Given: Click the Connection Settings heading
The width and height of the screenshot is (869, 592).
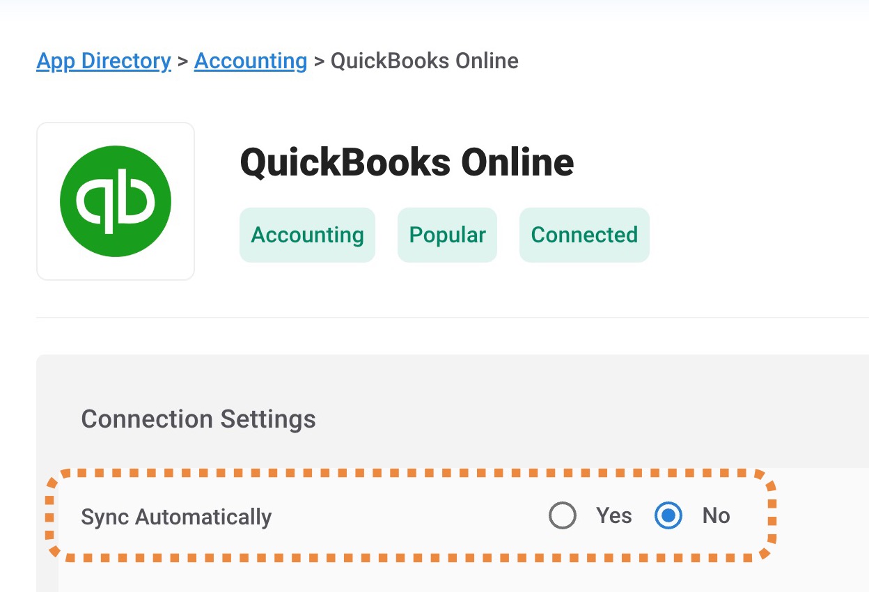Looking at the screenshot, I should (x=198, y=419).
